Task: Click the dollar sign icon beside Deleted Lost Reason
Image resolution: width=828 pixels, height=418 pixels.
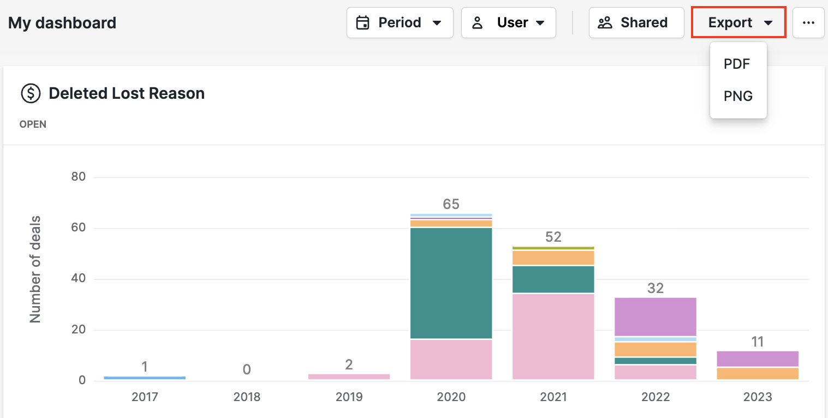Action: 31,93
